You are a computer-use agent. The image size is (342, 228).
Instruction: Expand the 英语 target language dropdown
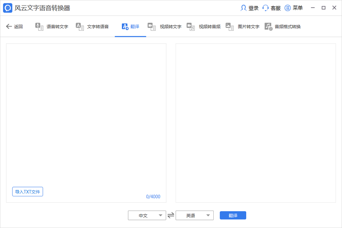[195, 216]
